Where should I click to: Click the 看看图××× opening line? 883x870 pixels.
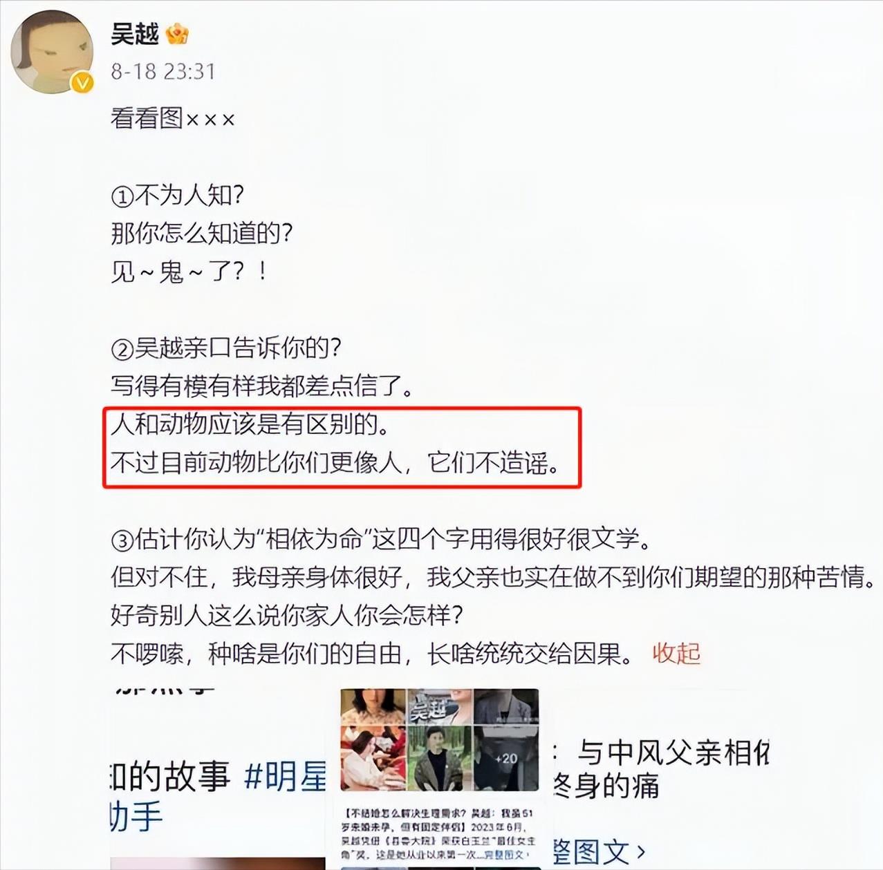click(173, 118)
